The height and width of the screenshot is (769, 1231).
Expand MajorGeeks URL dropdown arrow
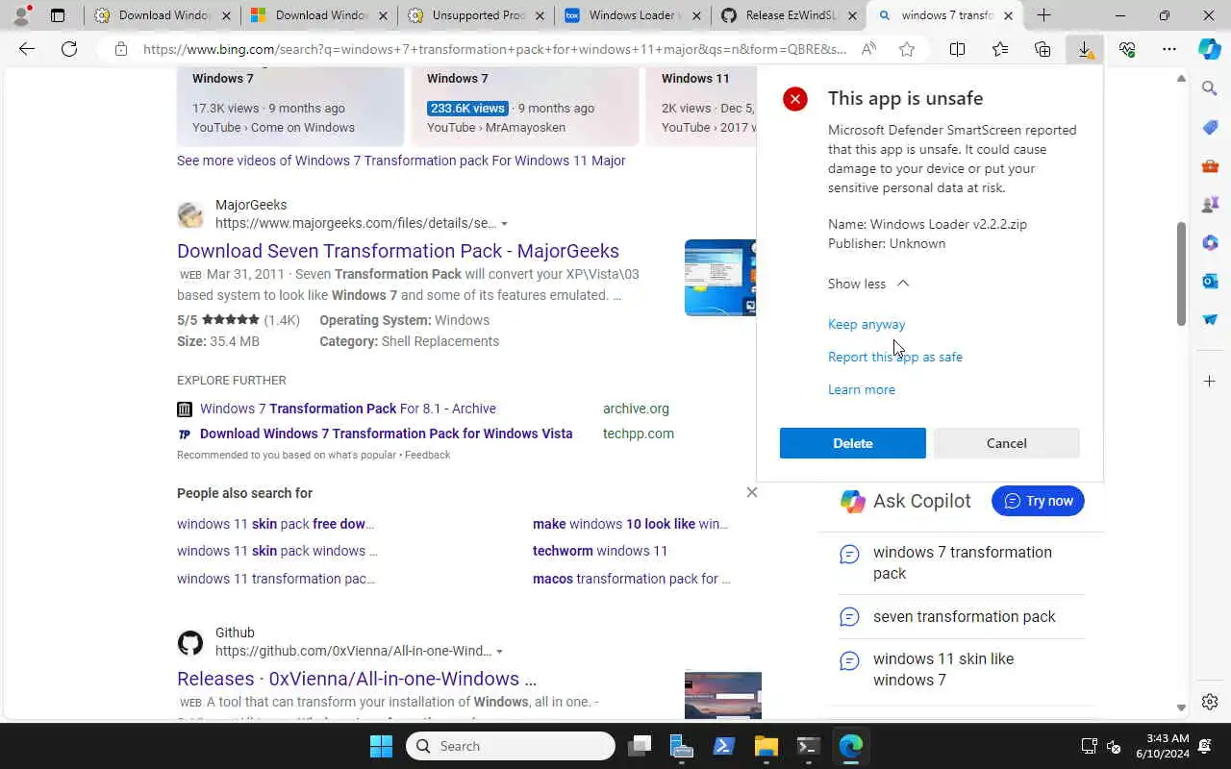(504, 224)
